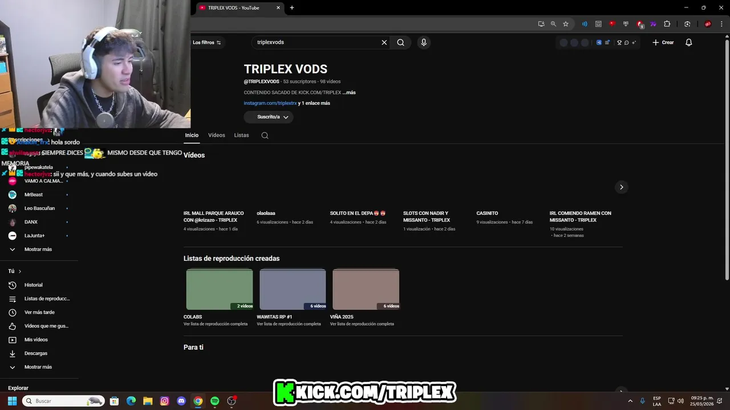Open the Suscrito/a dropdown
The height and width of the screenshot is (410, 730).
[x=269, y=117]
